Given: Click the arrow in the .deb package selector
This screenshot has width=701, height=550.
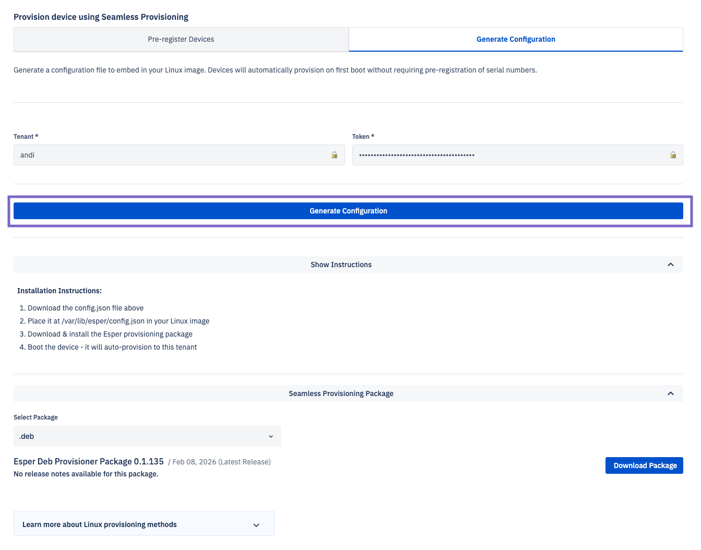Looking at the screenshot, I should coord(270,436).
